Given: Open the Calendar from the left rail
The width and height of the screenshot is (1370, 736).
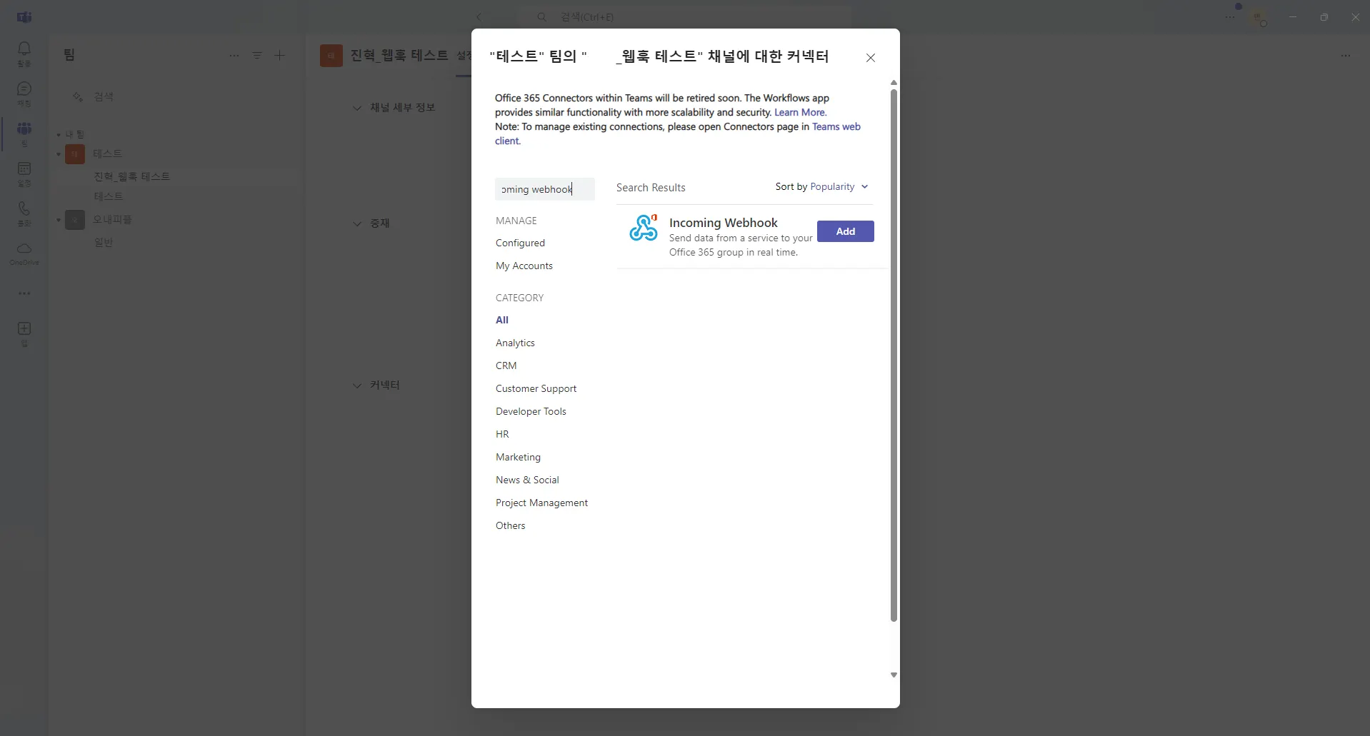Looking at the screenshot, I should (24, 173).
